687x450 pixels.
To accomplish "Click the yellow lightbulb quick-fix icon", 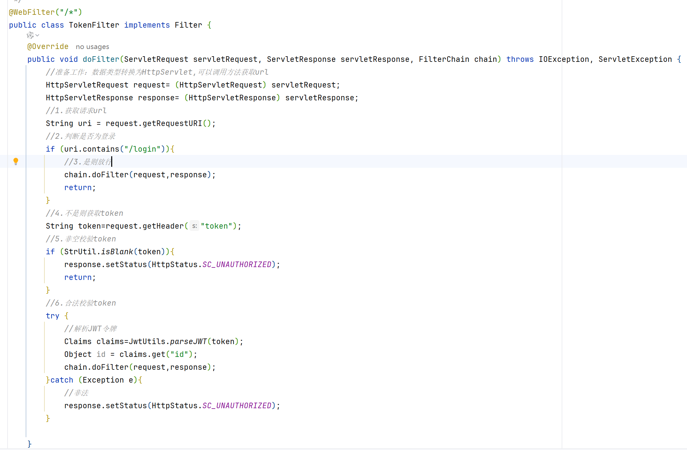I will tap(16, 161).
